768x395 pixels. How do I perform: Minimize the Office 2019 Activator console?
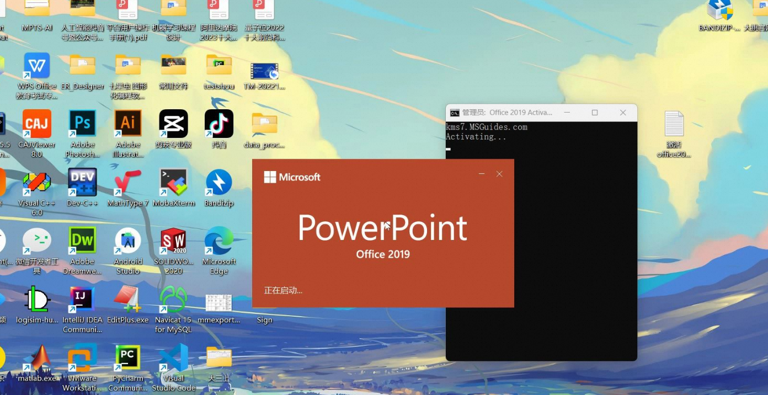(x=567, y=113)
